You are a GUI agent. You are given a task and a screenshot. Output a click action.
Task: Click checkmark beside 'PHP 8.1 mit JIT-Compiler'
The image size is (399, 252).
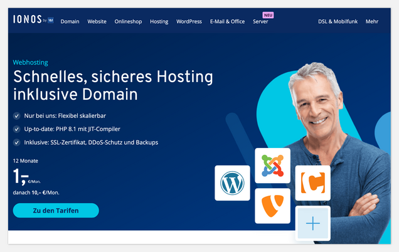click(17, 129)
